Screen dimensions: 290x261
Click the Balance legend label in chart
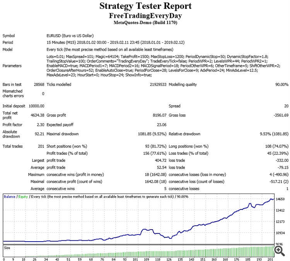tap(10, 197)
